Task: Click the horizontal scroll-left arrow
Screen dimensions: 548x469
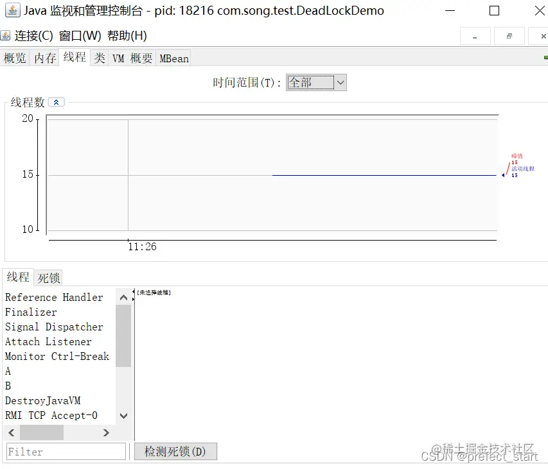Action: coord(12,432)
